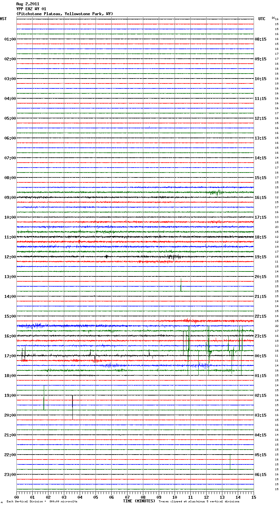Select minute 15 tick on bottom axis

[x=253, y=497]
